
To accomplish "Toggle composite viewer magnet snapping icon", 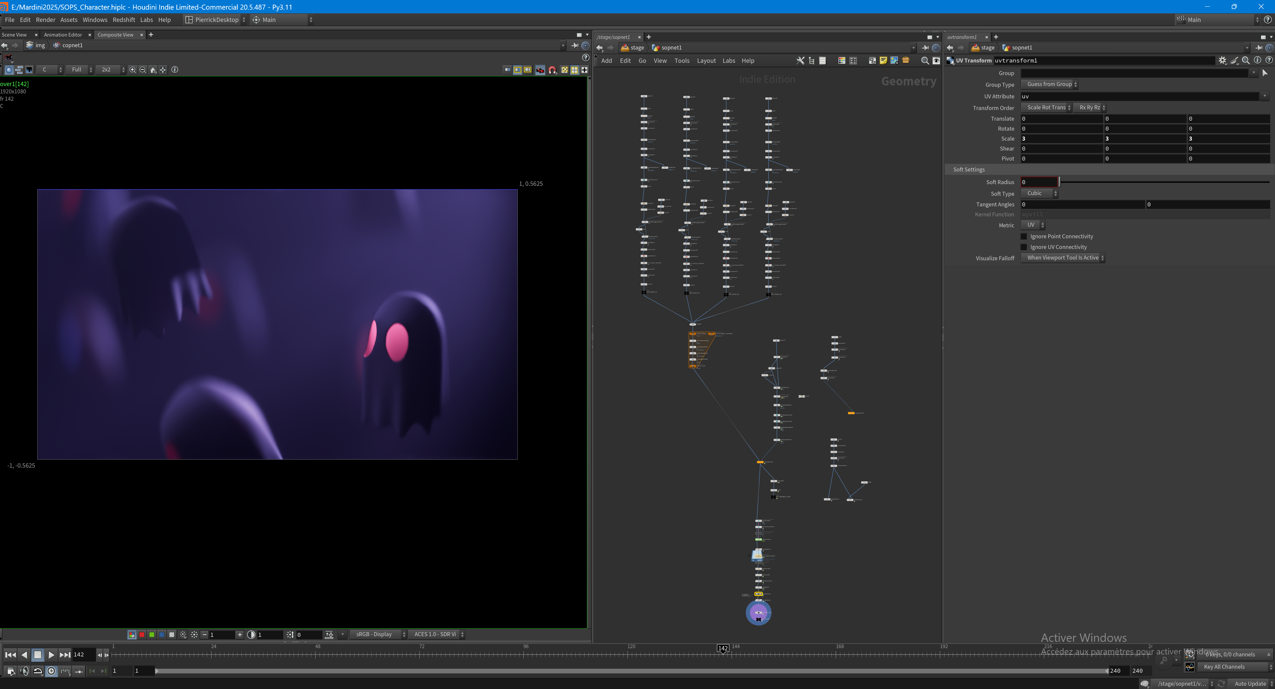I will click(x=552, y=70).
